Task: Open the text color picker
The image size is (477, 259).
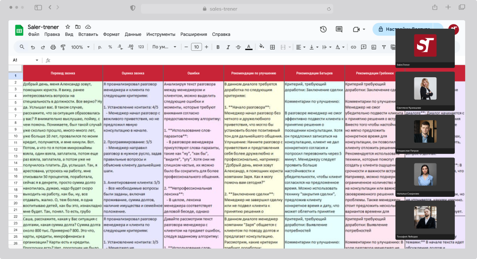Action: 248,47
